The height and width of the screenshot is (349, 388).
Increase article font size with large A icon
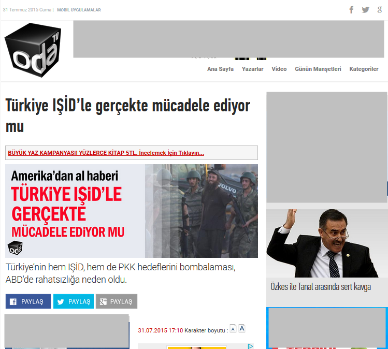point(242,329)
